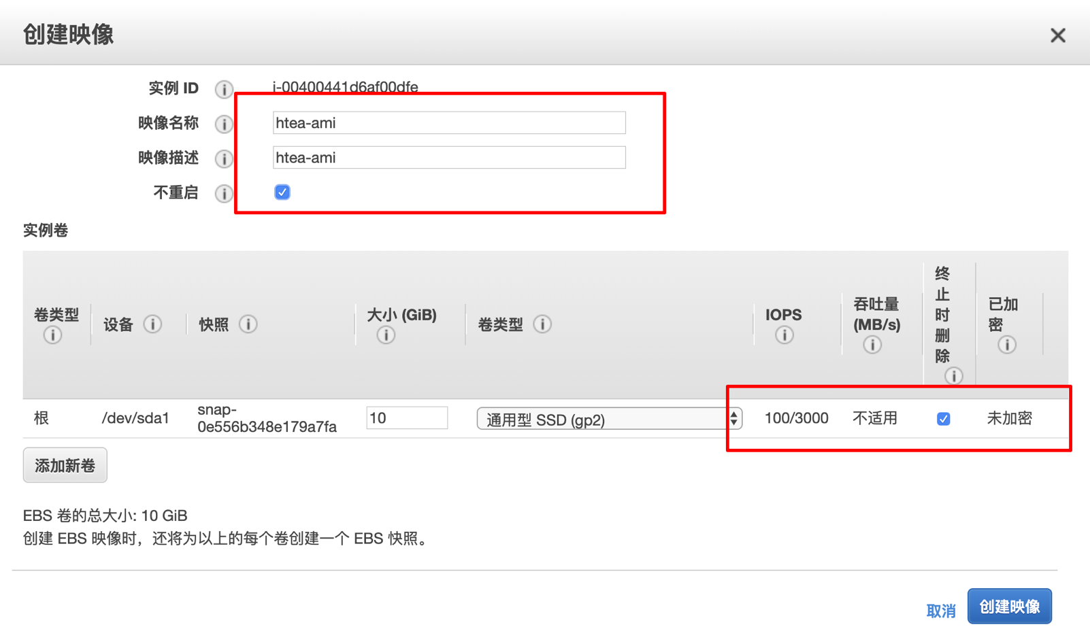Click info icon next to 不重启

224,193
